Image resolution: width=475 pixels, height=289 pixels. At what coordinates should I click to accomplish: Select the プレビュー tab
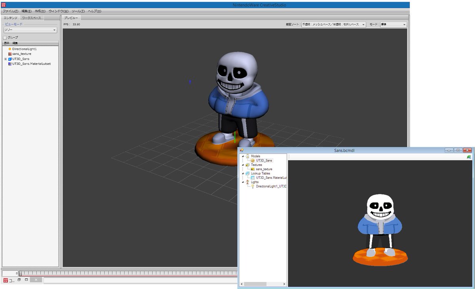(72, 18)
